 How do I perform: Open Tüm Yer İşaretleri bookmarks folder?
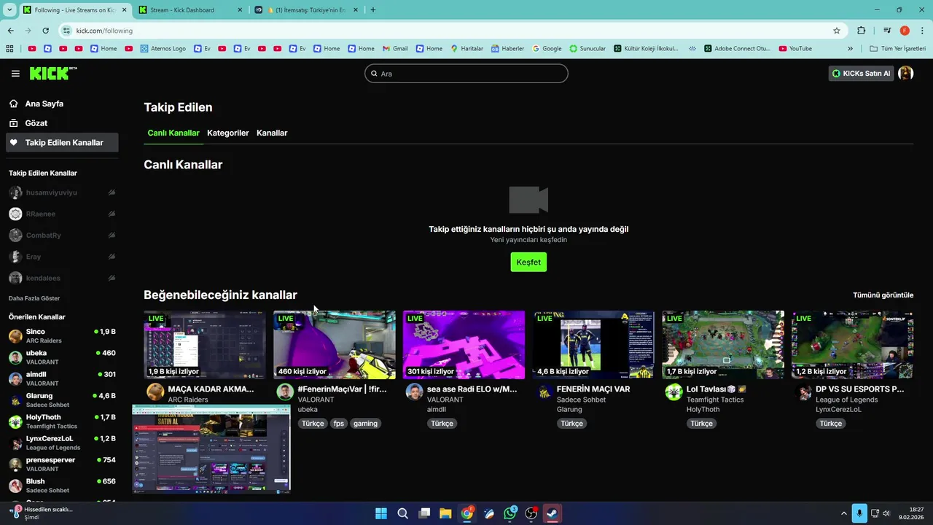898,48
